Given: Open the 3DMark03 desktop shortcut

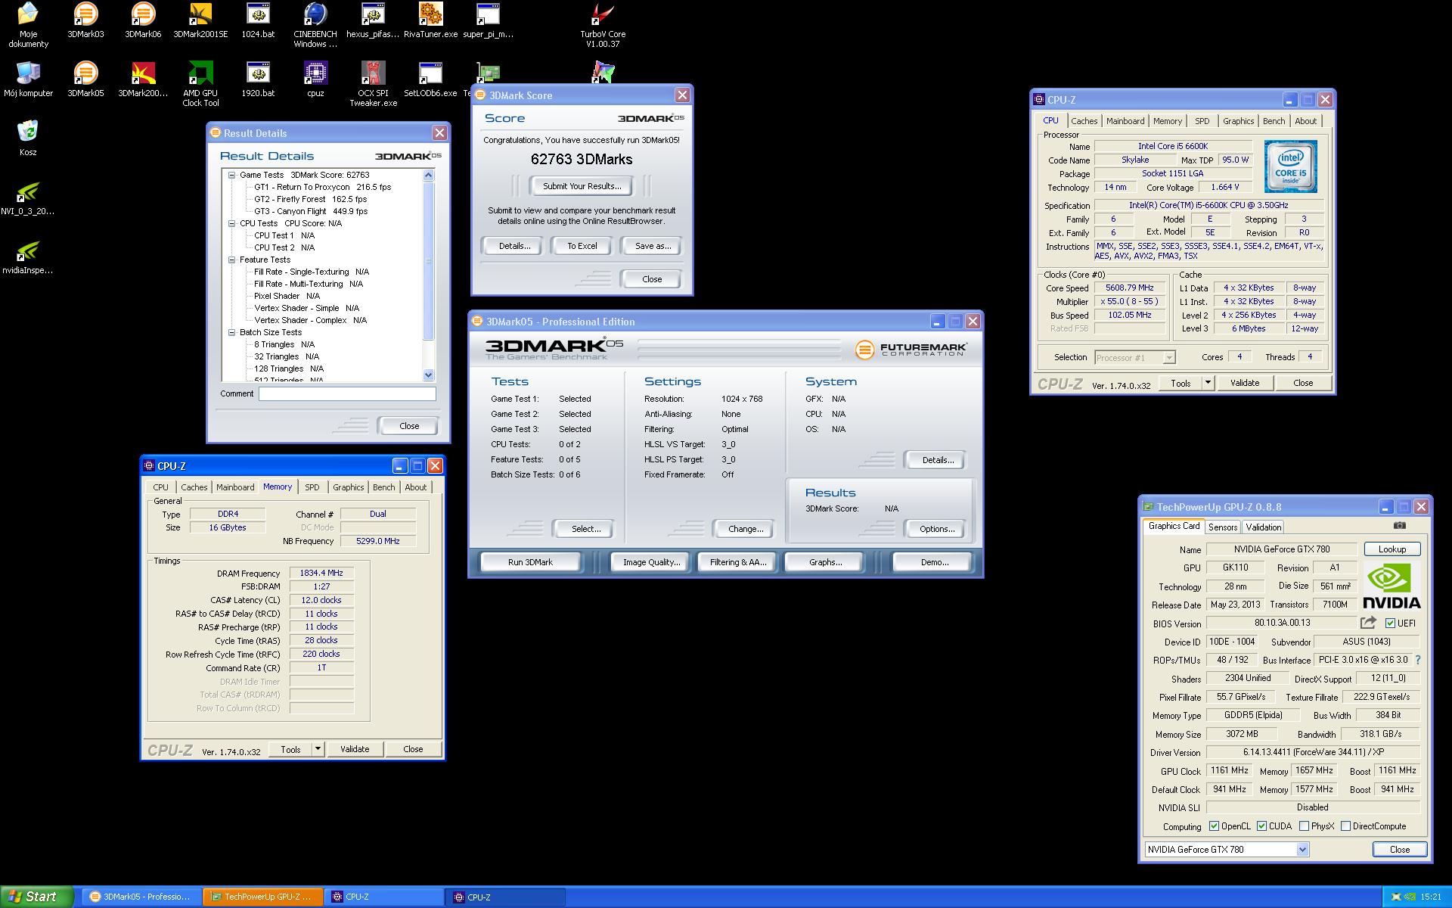Looking at the screenshot, I should (85, 20).
